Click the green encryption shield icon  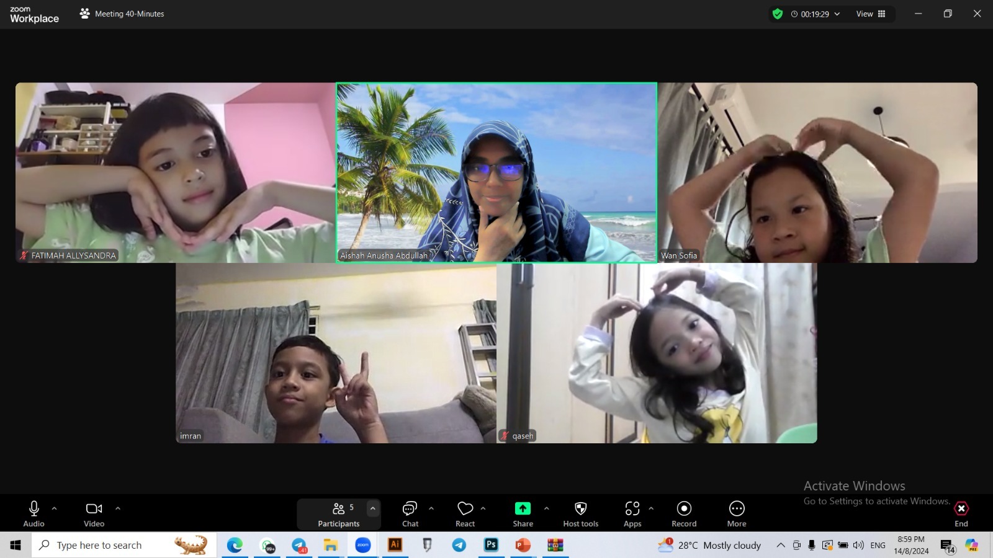point(777,14)
